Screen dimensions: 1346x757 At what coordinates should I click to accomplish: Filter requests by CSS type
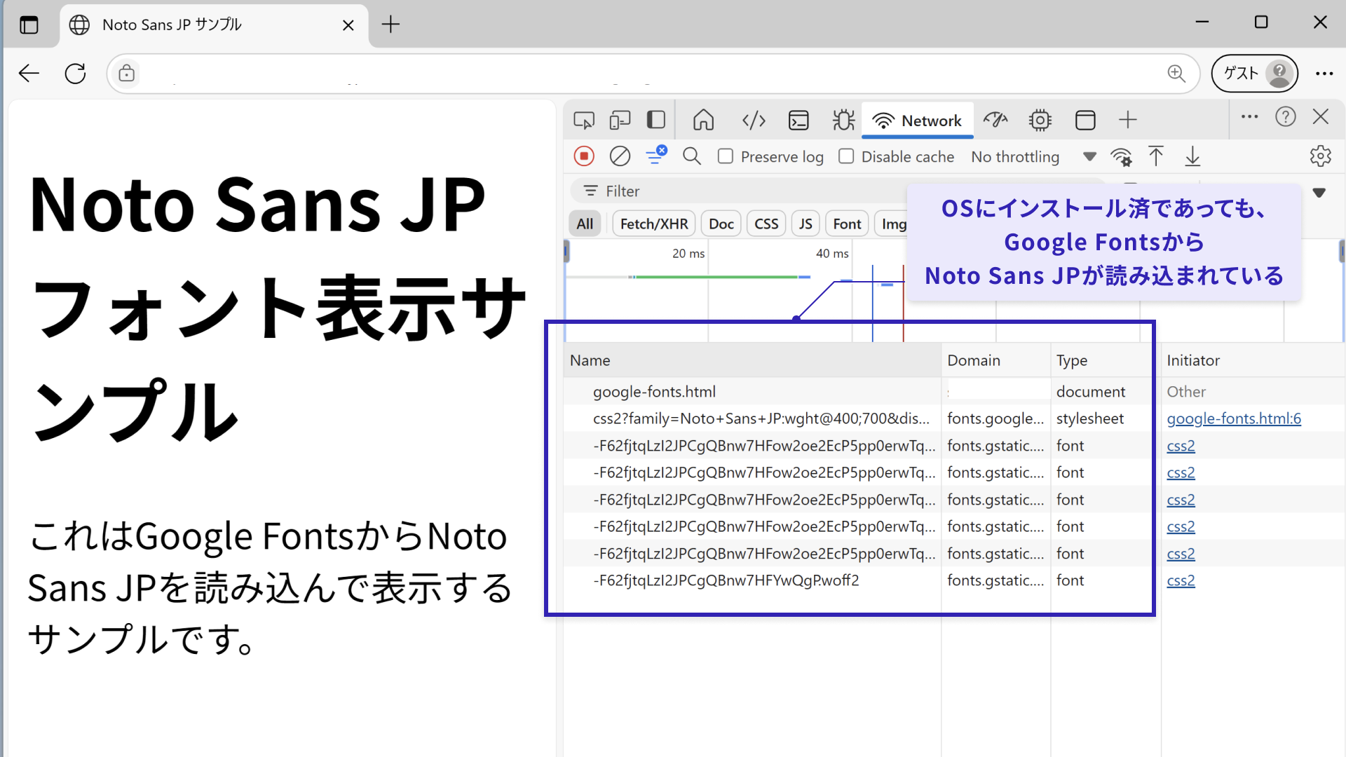coord(766,224)
